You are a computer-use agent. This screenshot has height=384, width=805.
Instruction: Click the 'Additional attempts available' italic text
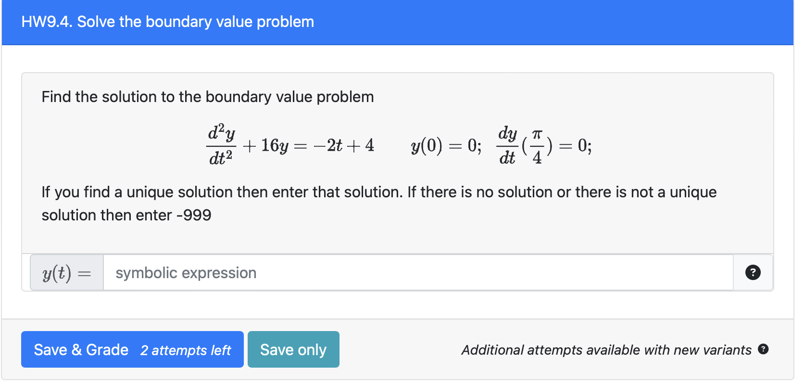[x=606, y=350]
